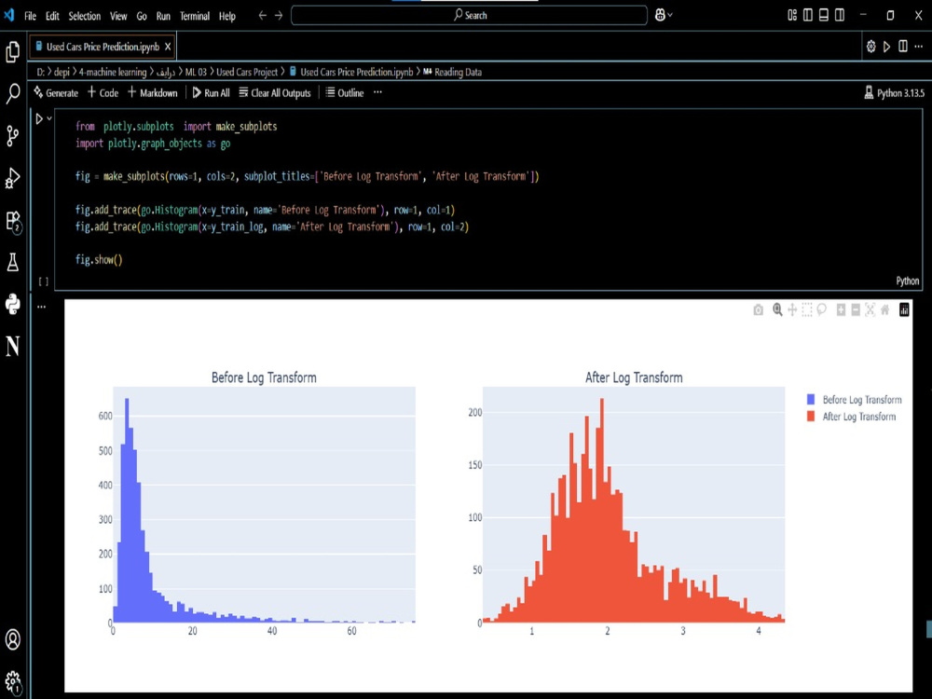Split the editor to the right
The image size is (932, 699).
click(902, 47)
